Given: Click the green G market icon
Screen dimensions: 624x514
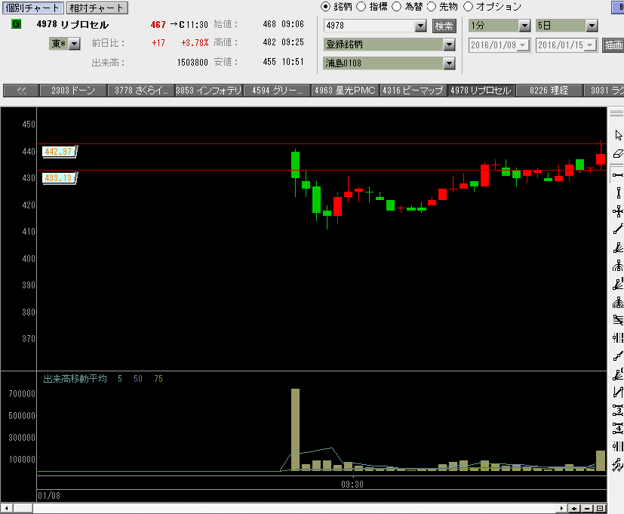Looking at the screenshot, I should [x=17, y=24].
